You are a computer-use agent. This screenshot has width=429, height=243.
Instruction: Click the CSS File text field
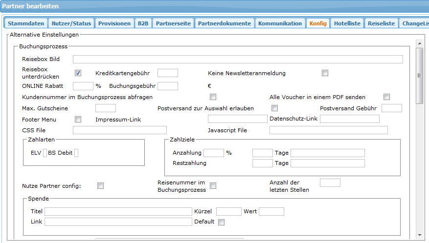coord(119,130)
